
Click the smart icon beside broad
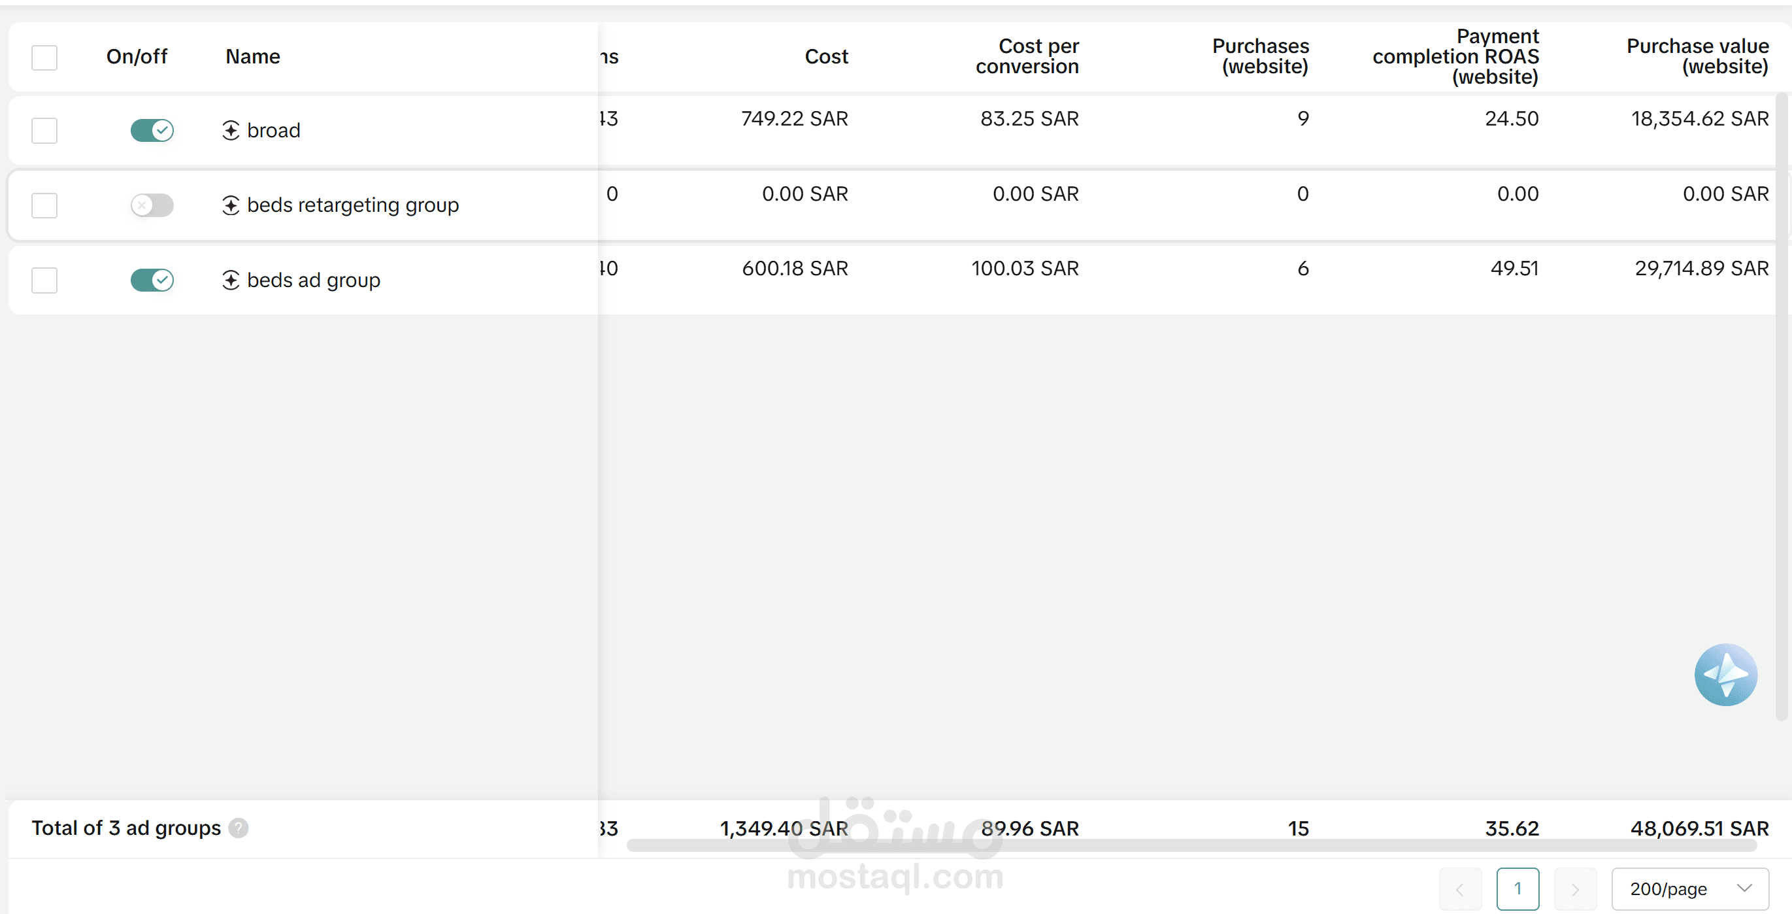(x=231, y=130)
